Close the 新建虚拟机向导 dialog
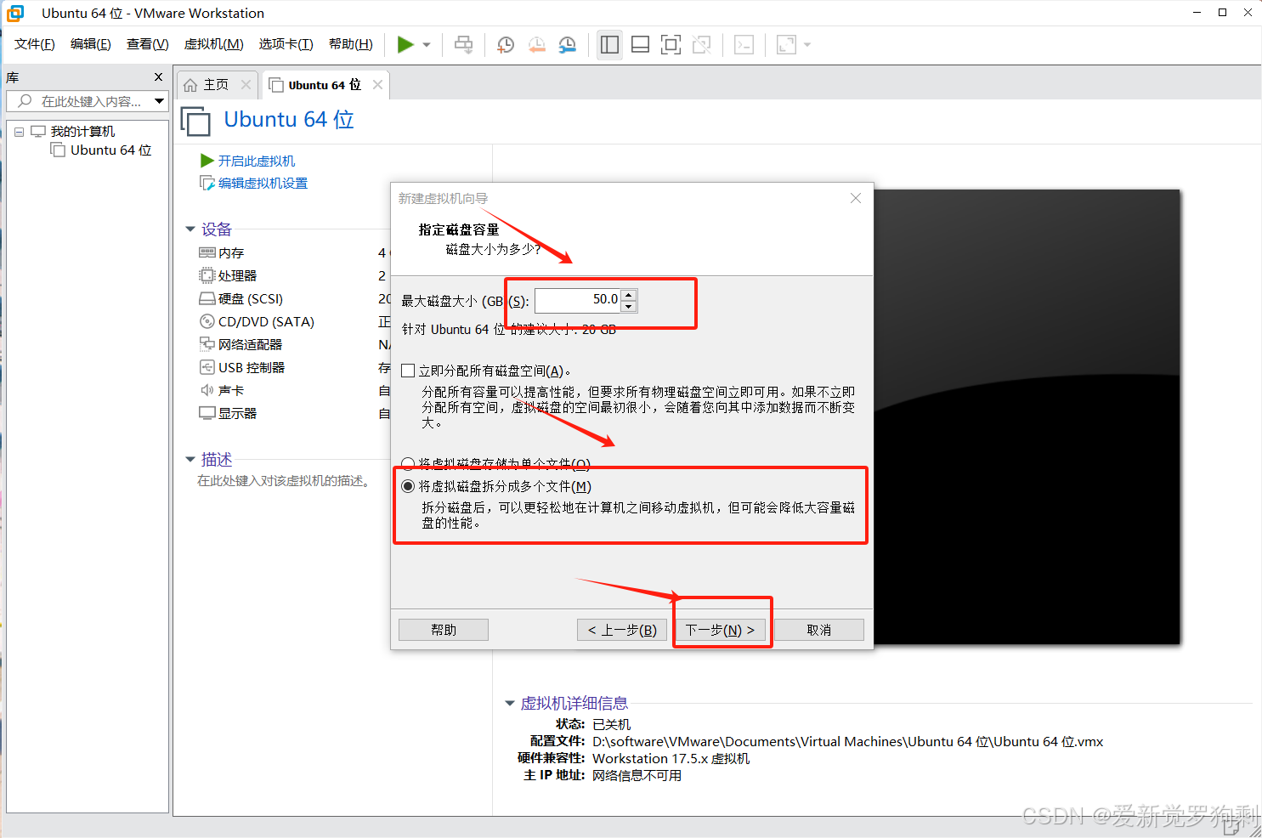 tap(856, 198)
